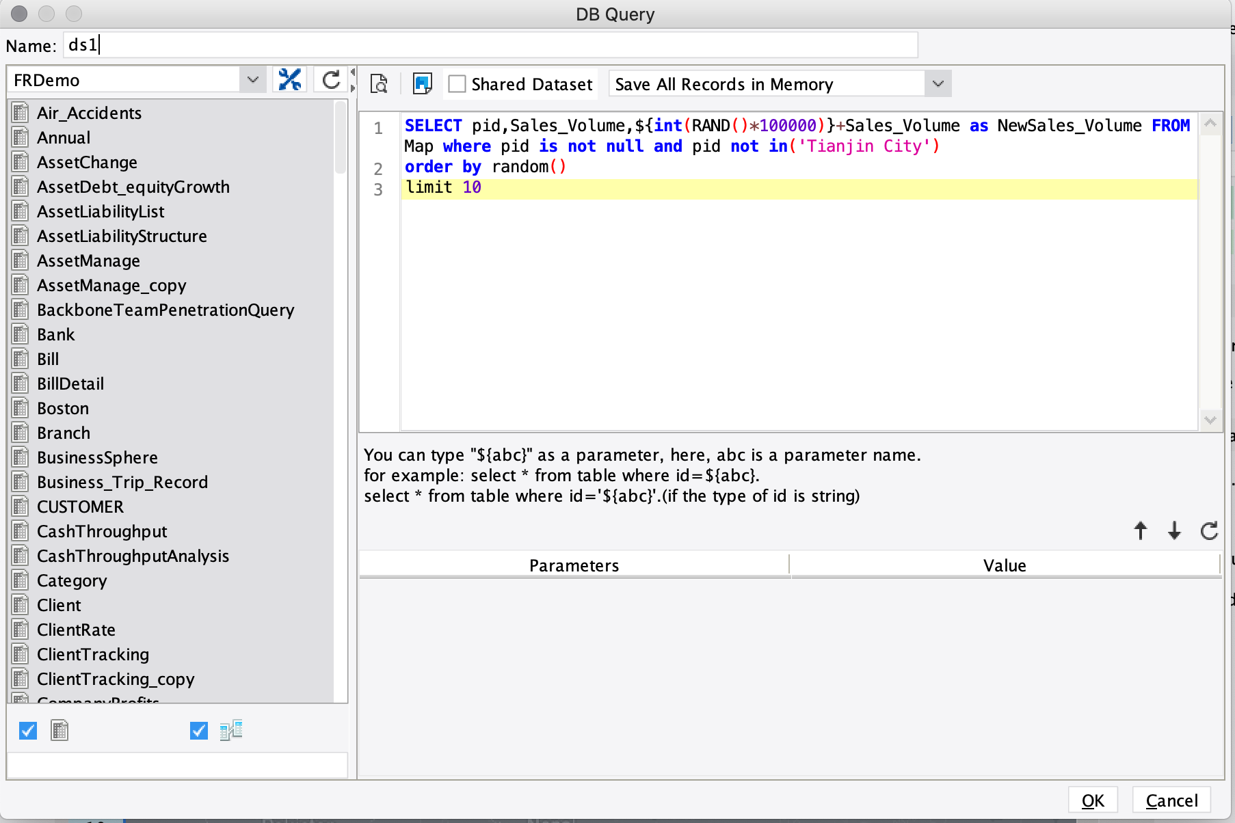Uncheck the views filter checkbox
The image size is (1235, 823).
coord(199,731)
